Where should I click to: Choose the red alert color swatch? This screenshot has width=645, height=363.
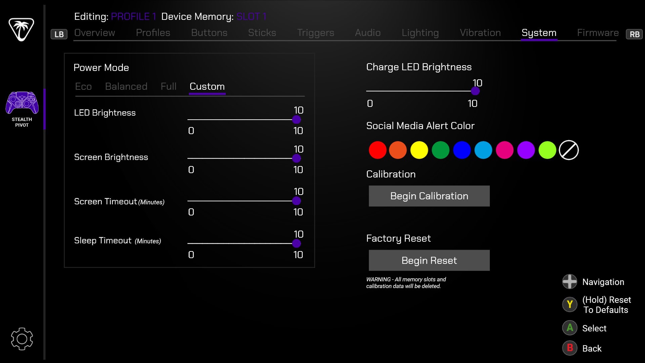tap(377, 150)
